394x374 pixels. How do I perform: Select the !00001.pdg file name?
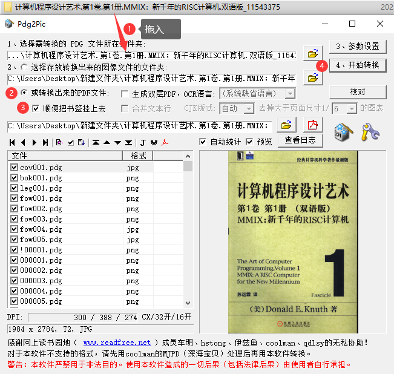pos(41,250)
